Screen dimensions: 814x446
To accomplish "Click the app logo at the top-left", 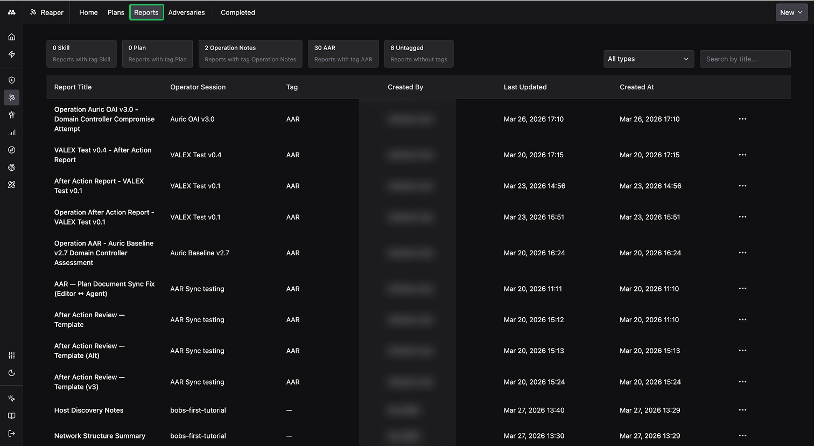I will 12,12.
